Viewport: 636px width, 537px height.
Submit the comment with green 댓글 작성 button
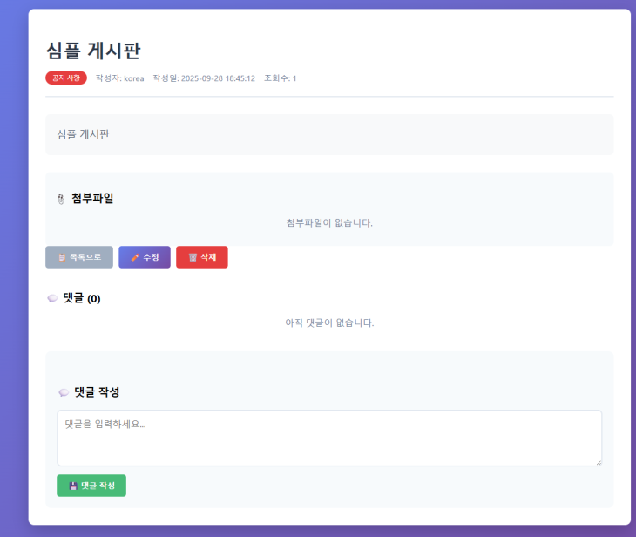click(x=91, y=486)
